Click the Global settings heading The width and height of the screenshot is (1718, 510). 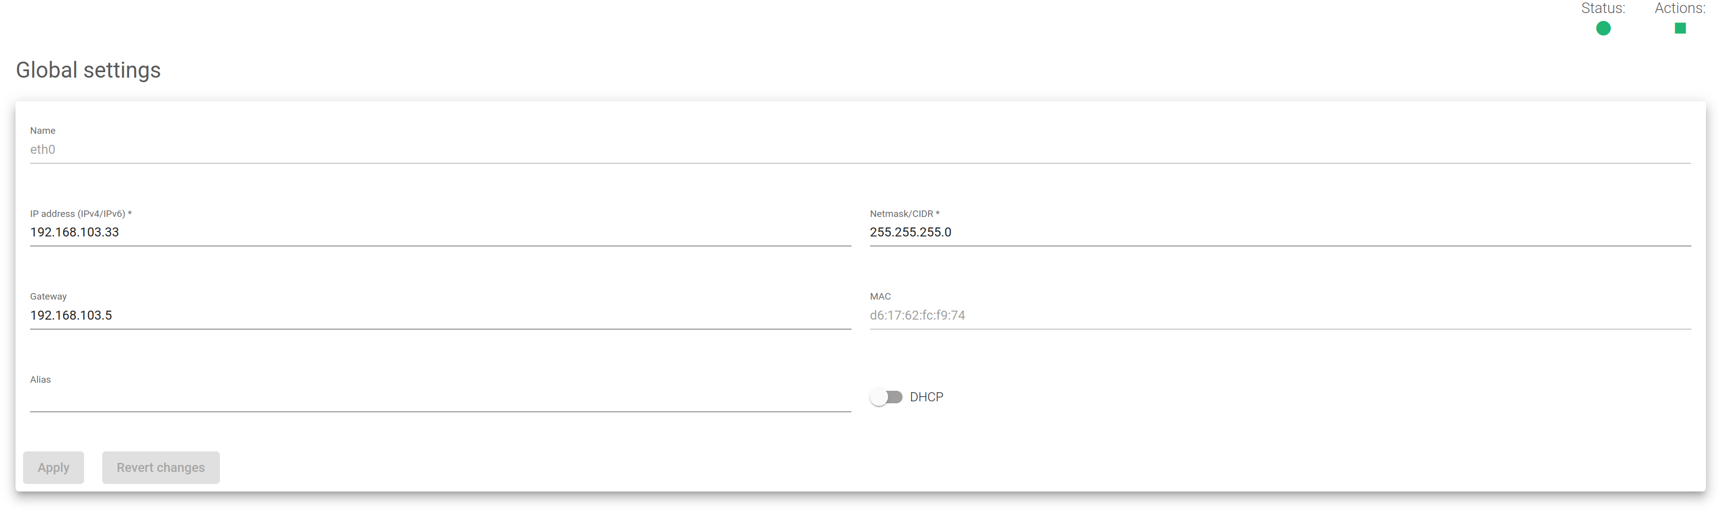88,70
